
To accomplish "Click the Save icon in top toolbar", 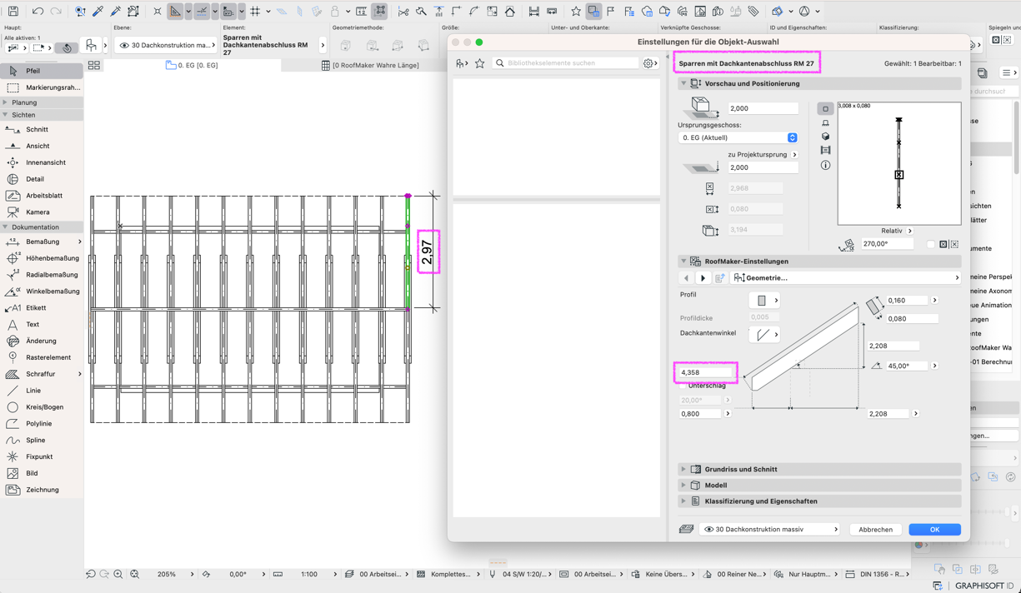I will [13, 12].
